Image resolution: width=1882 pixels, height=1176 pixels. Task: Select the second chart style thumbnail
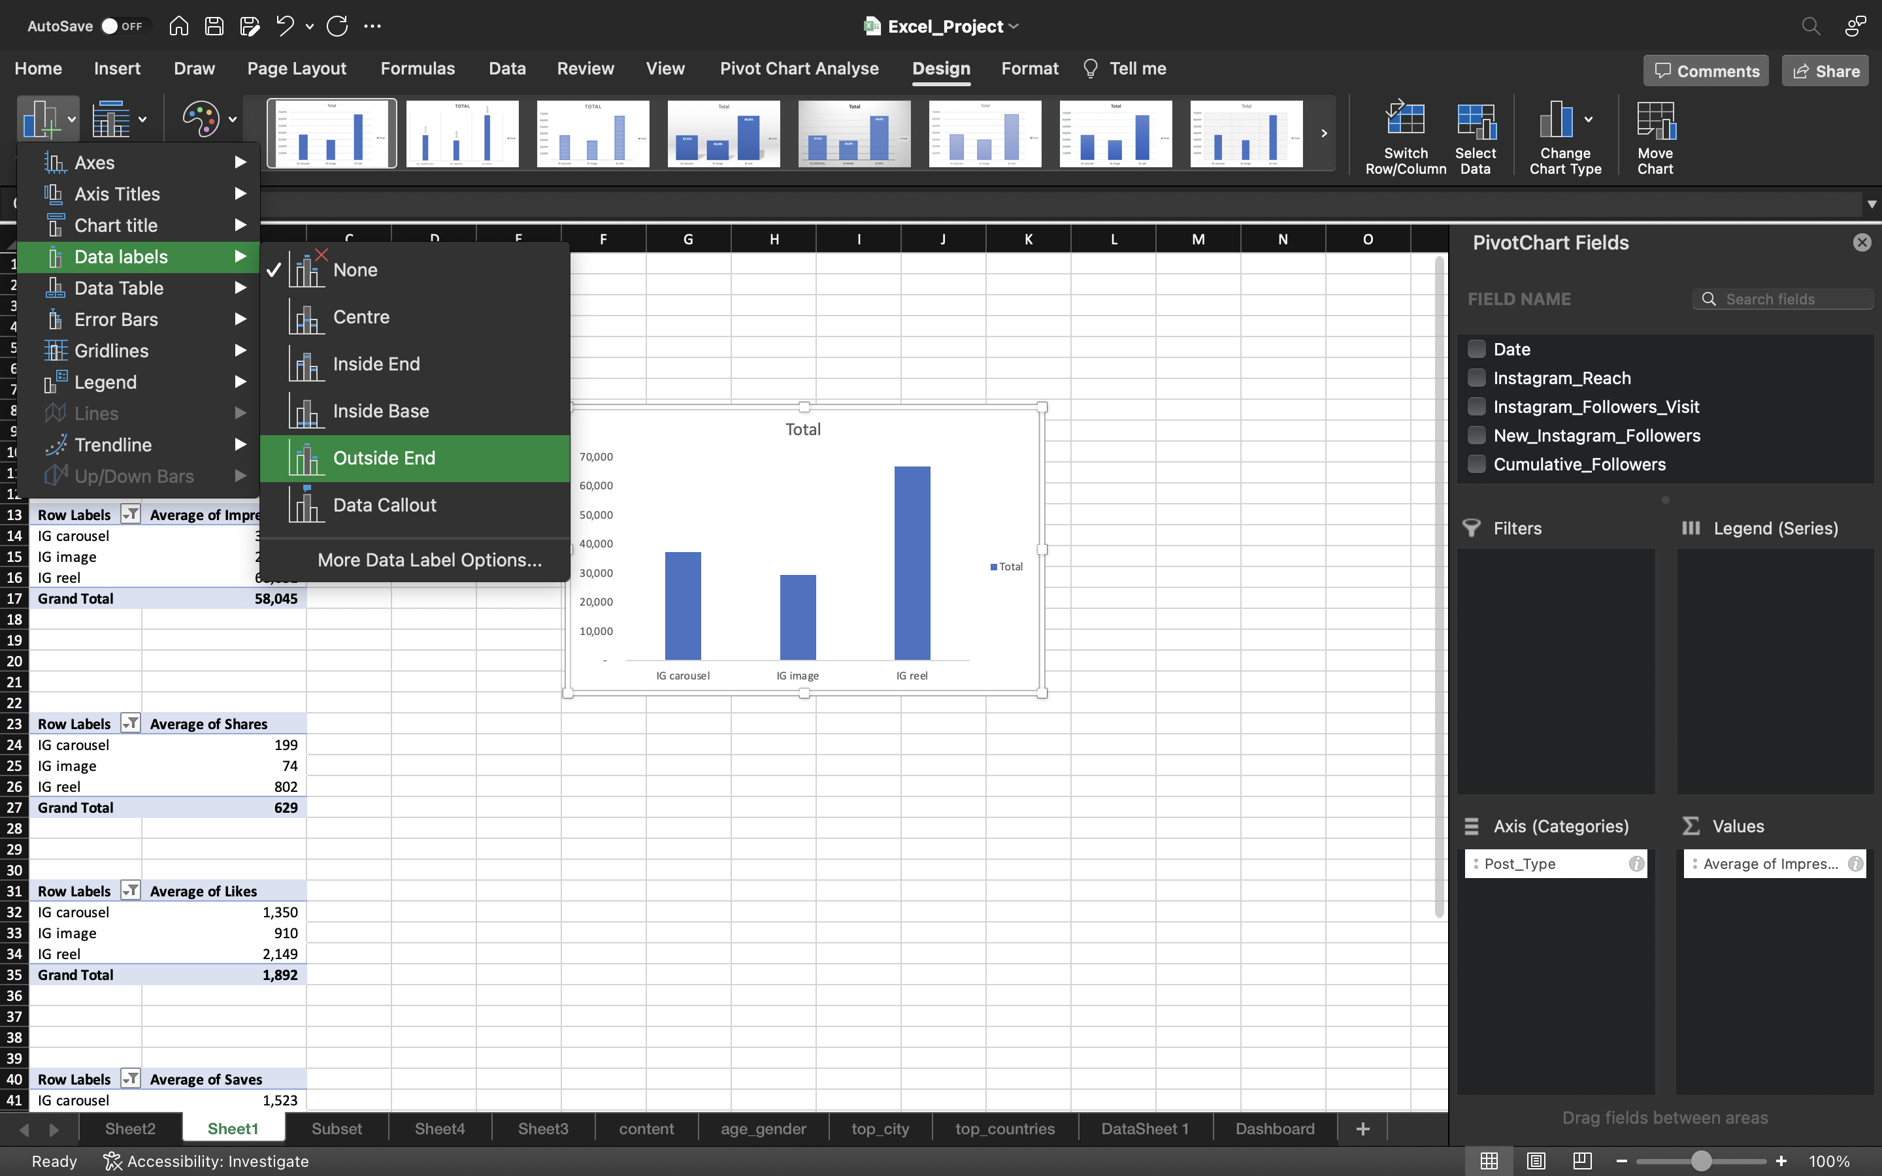point(462,133)
